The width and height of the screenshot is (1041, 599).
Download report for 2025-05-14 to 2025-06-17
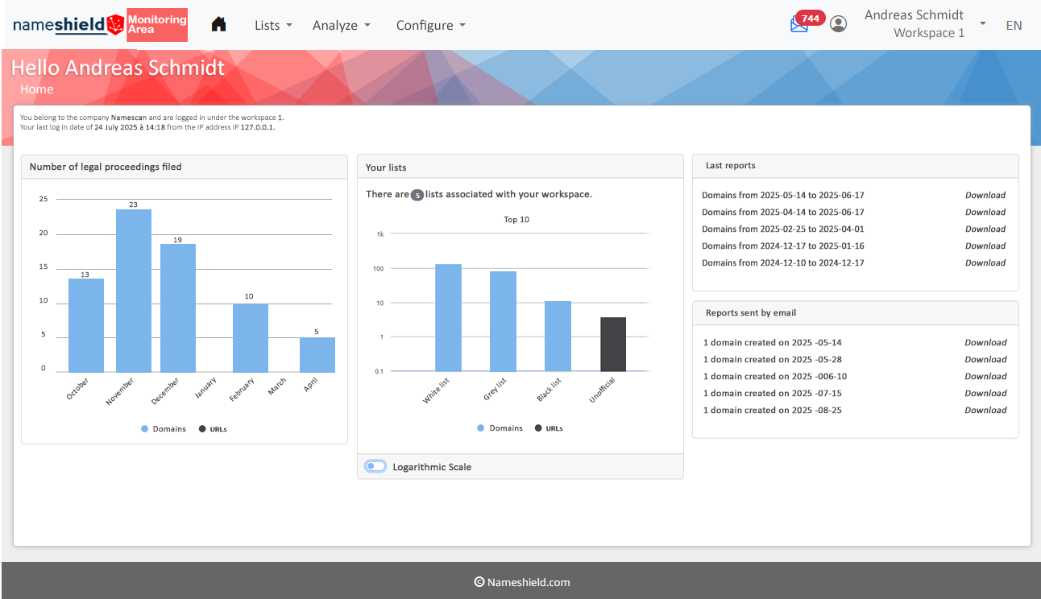pos(985,195)
